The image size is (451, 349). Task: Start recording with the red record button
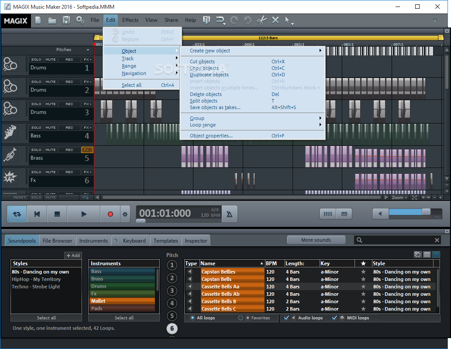[110, 214]
